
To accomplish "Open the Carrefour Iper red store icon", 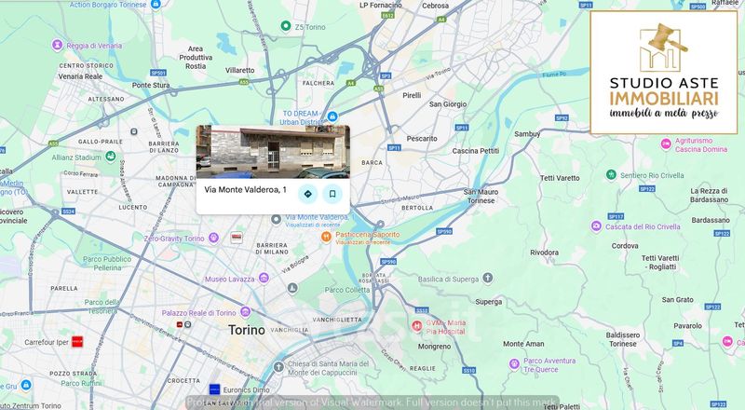I will point(77,341).
